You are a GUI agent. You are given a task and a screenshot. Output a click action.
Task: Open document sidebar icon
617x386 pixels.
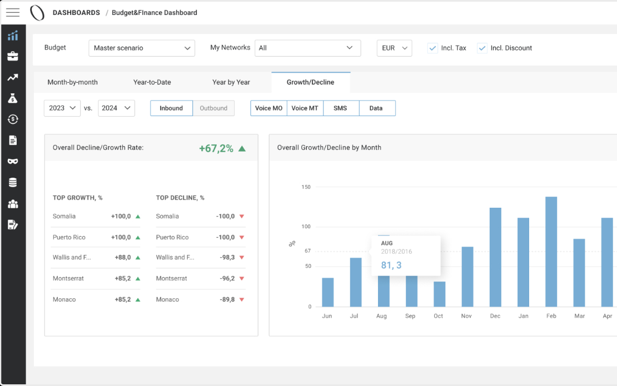pyautogui.click(x=13, y=141)
